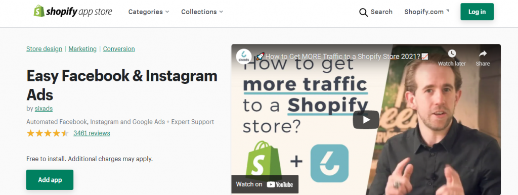Open the Conversion category link
Viewport: 518px width, 195px height.
(x=119, y=49)
